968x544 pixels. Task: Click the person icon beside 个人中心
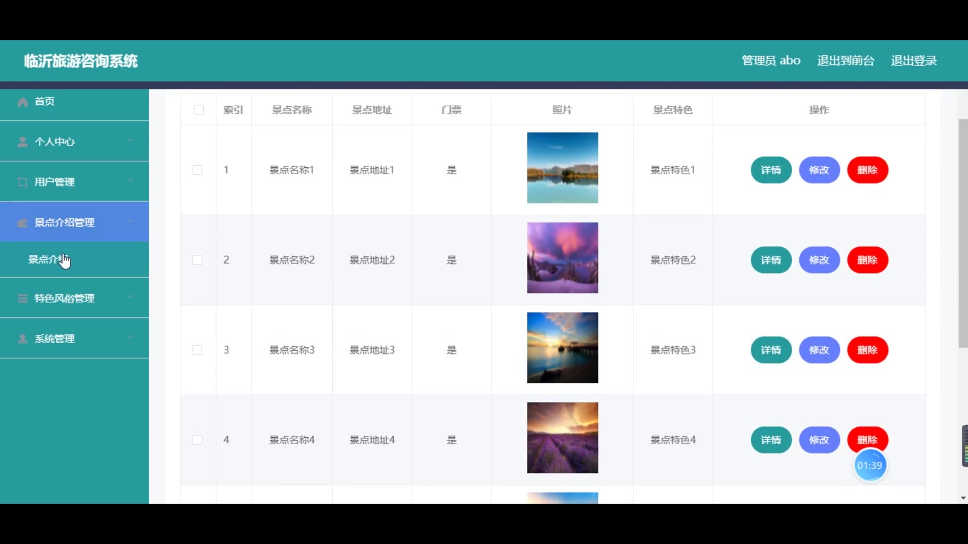(x=23, y=142)
